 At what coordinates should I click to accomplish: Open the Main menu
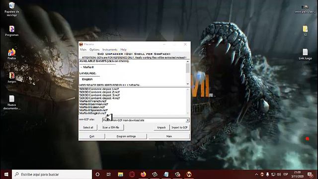[x=83, y=50]
